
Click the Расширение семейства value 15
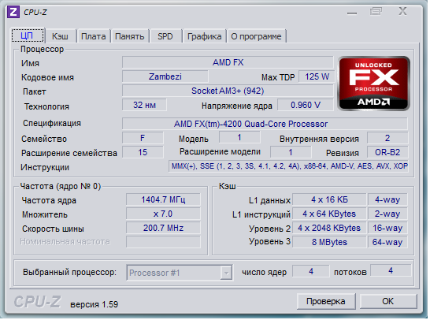[x=143, y=152]
